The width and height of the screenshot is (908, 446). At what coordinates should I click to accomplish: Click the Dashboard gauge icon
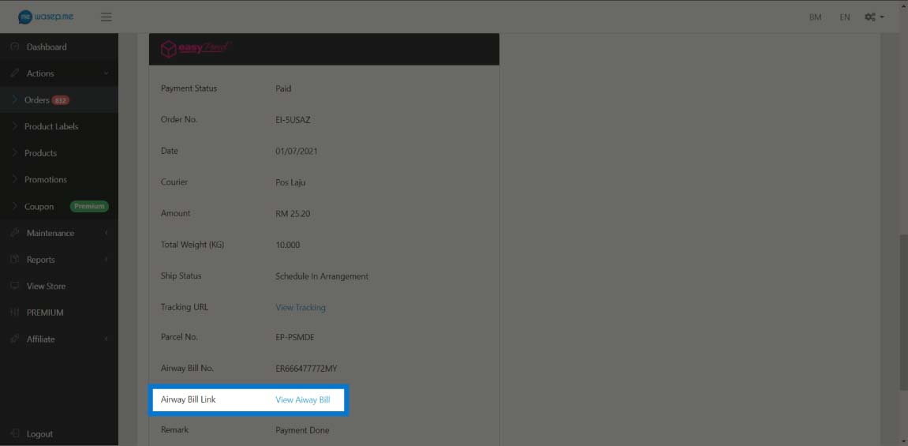15,47
